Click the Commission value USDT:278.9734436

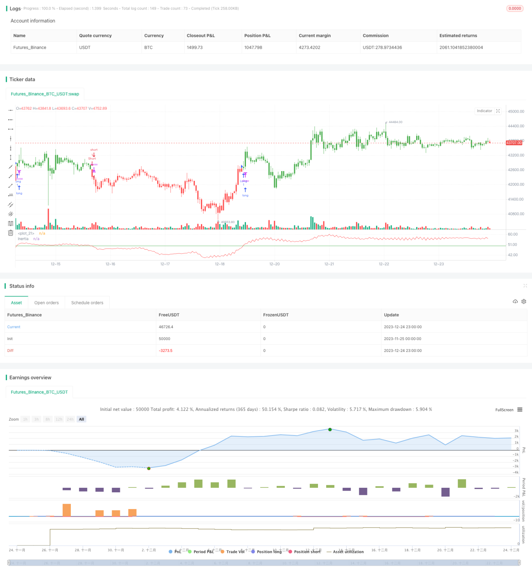(382, 47)
